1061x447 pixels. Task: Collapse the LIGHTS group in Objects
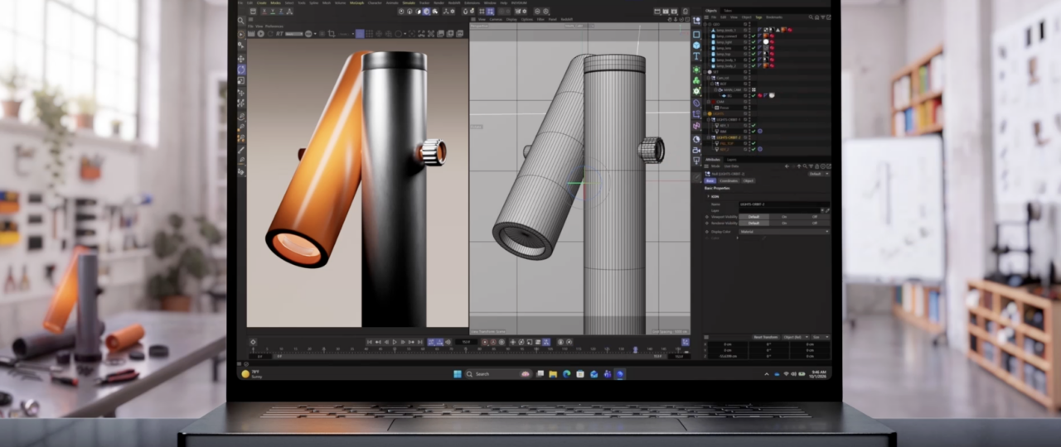click(x=705, y=113)
